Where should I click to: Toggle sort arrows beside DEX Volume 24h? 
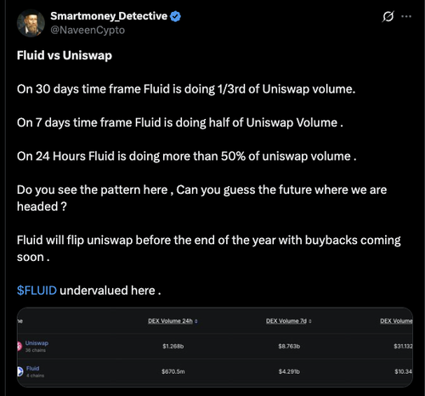click(196, 321)
